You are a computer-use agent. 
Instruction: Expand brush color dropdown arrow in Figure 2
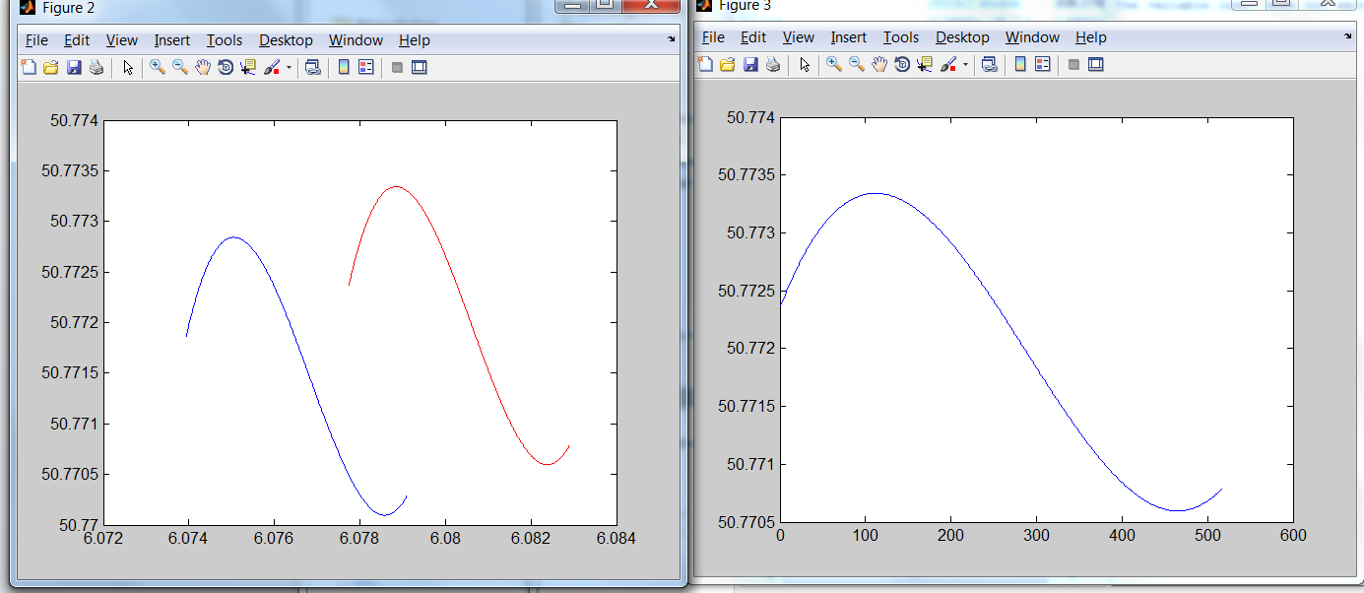click(x=289, y=68)
